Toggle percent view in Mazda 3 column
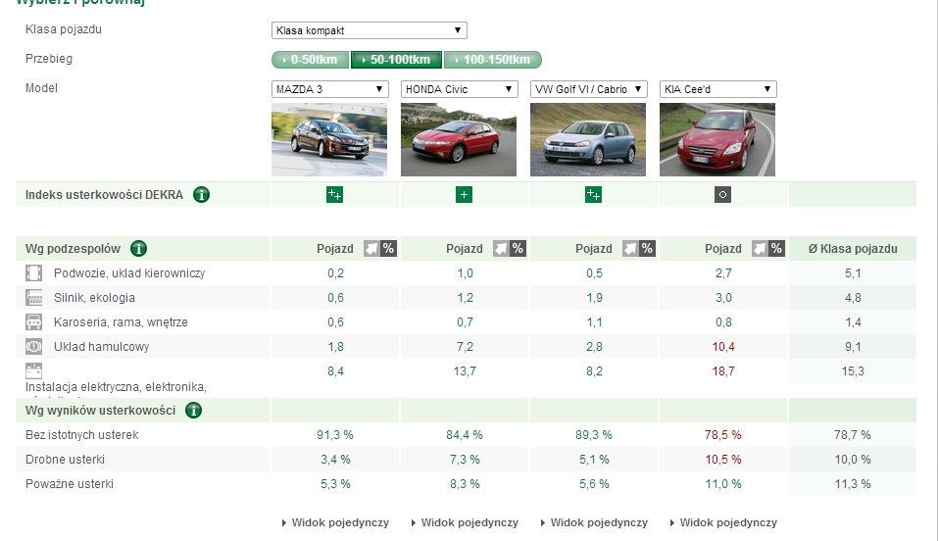The image size is (938, 541). point(388,249)
